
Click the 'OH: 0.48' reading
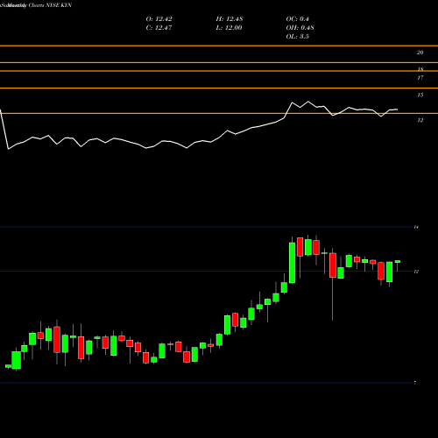pyautogui.click(x=300, y=28)
